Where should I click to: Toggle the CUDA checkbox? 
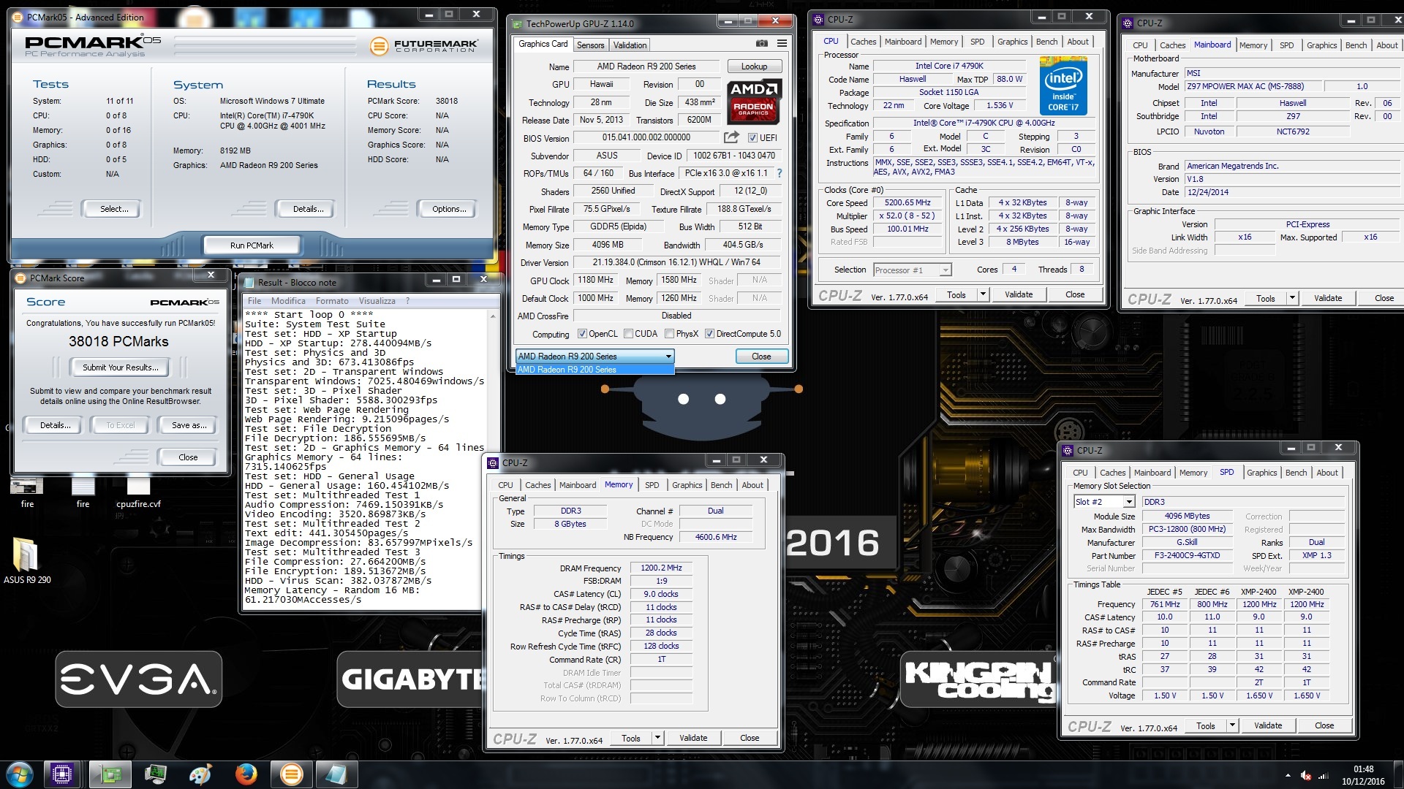(x=628, y=334)
